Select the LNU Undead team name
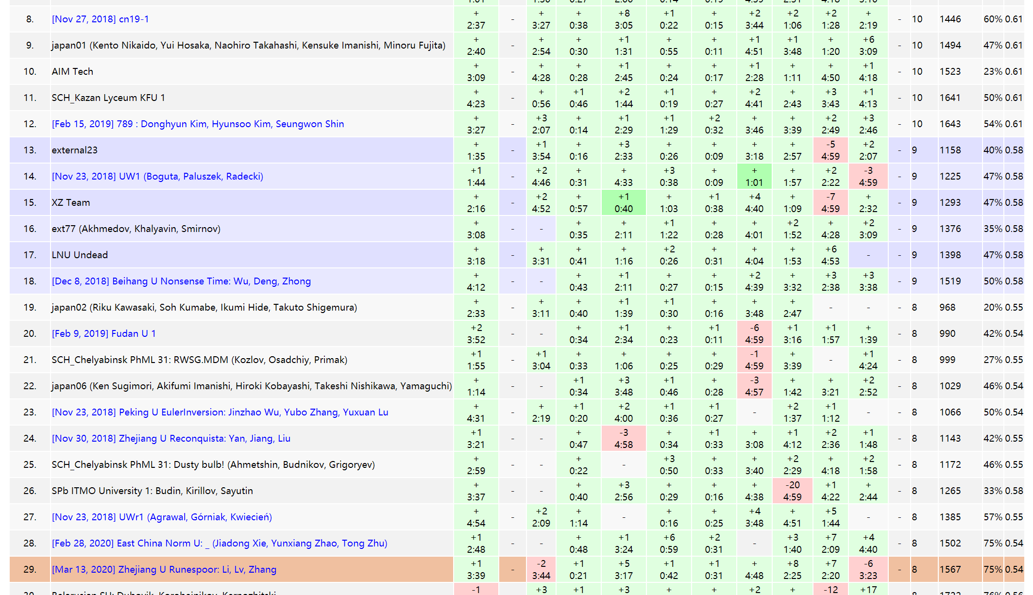1033x595 pixels. (x=80, y=255)
